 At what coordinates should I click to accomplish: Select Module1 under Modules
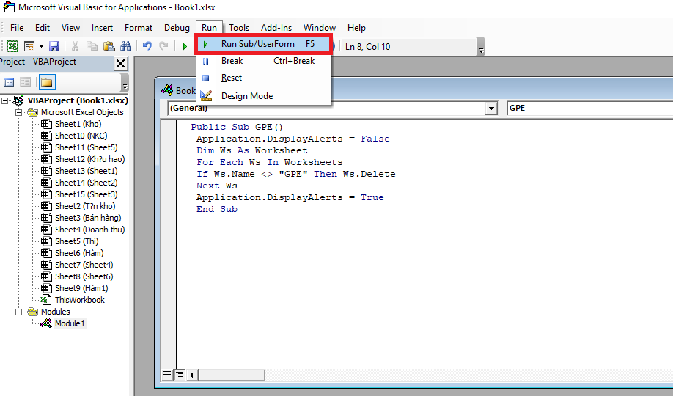(70, 323)
